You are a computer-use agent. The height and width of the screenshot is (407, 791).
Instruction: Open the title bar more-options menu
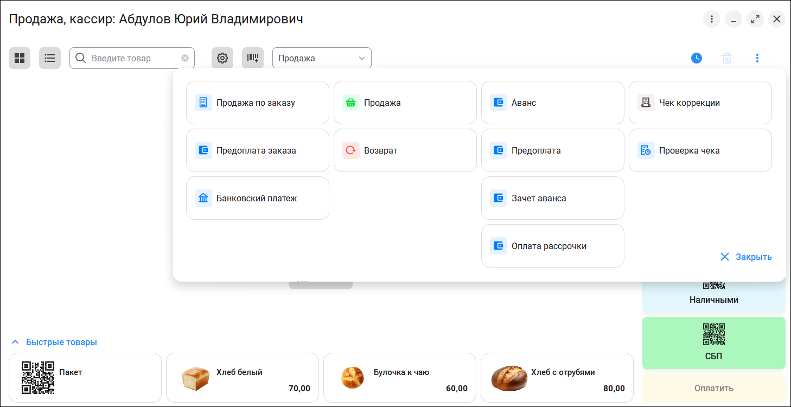(712, 20)
